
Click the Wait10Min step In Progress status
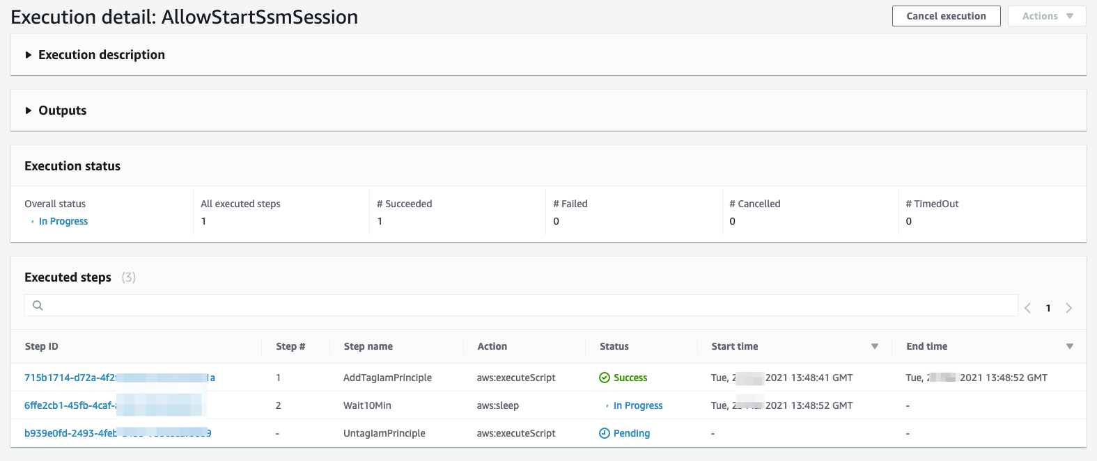[x=637, y=405]
